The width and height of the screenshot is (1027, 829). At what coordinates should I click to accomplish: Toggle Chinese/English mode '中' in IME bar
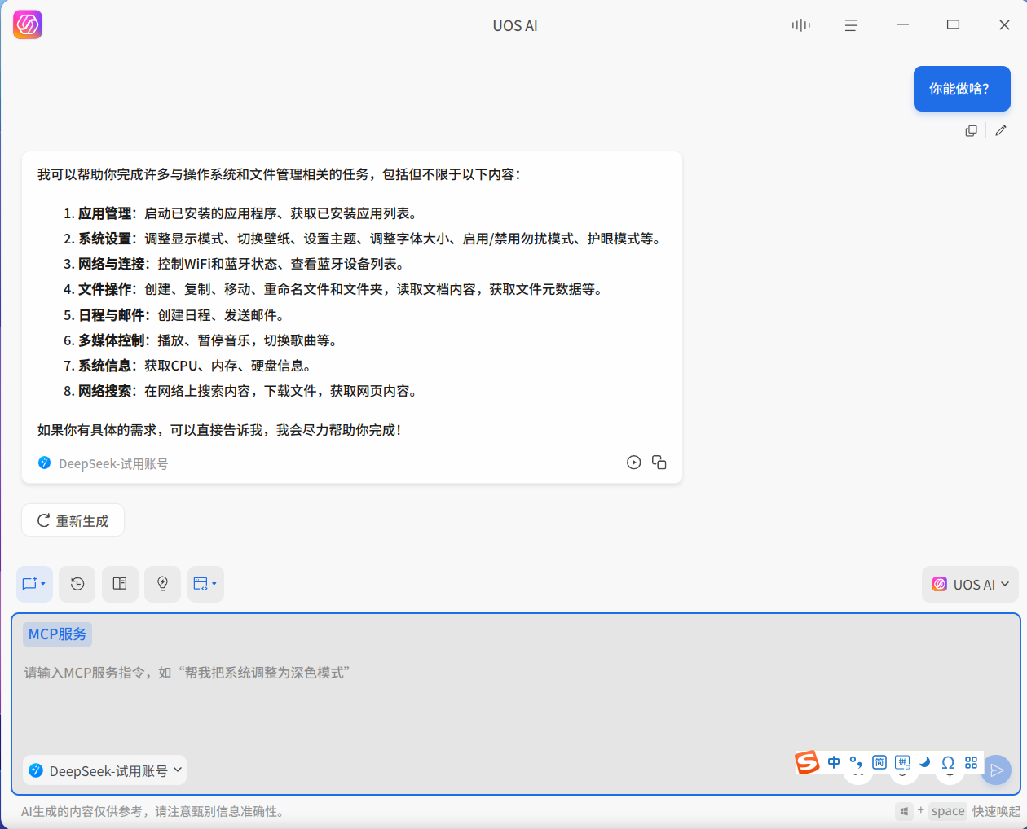coord(834,763)
